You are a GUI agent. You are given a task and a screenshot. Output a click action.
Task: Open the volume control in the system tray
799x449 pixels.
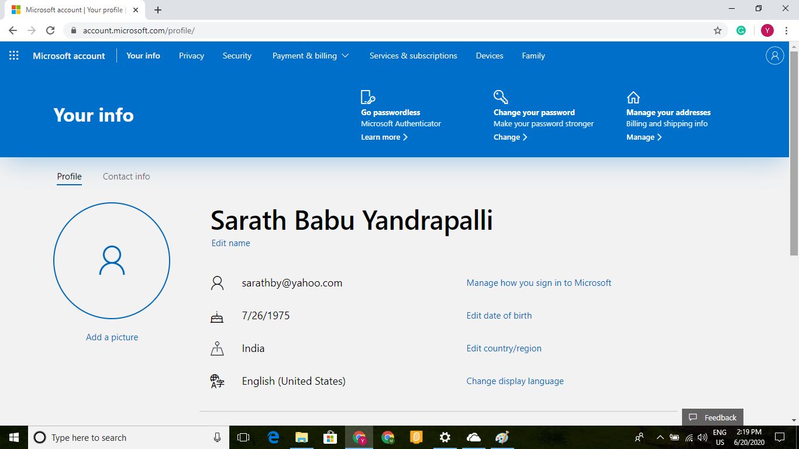tap(702, 437)
